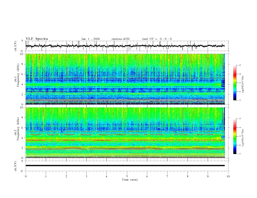Click the ch.1 waveform trace panel
Viewport: 257px width, 198px height.
click(x=128, y=46)
